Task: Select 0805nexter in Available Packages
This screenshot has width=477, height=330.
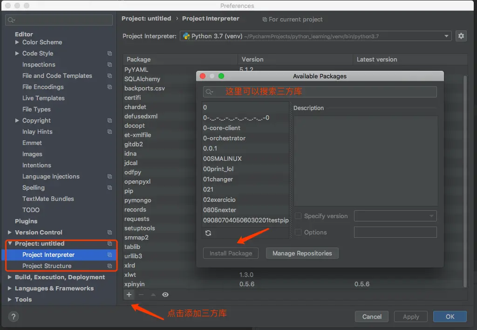Action: coord(245,210)
